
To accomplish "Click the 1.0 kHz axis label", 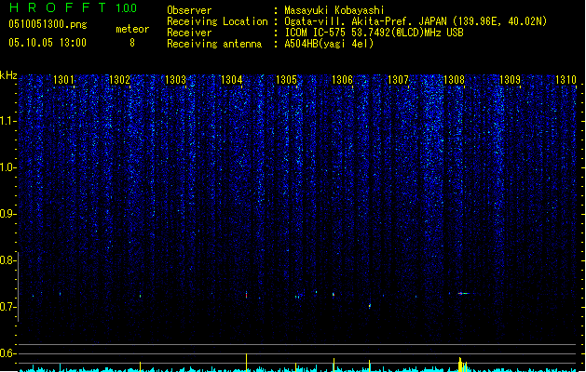I will tap(7, 167).
